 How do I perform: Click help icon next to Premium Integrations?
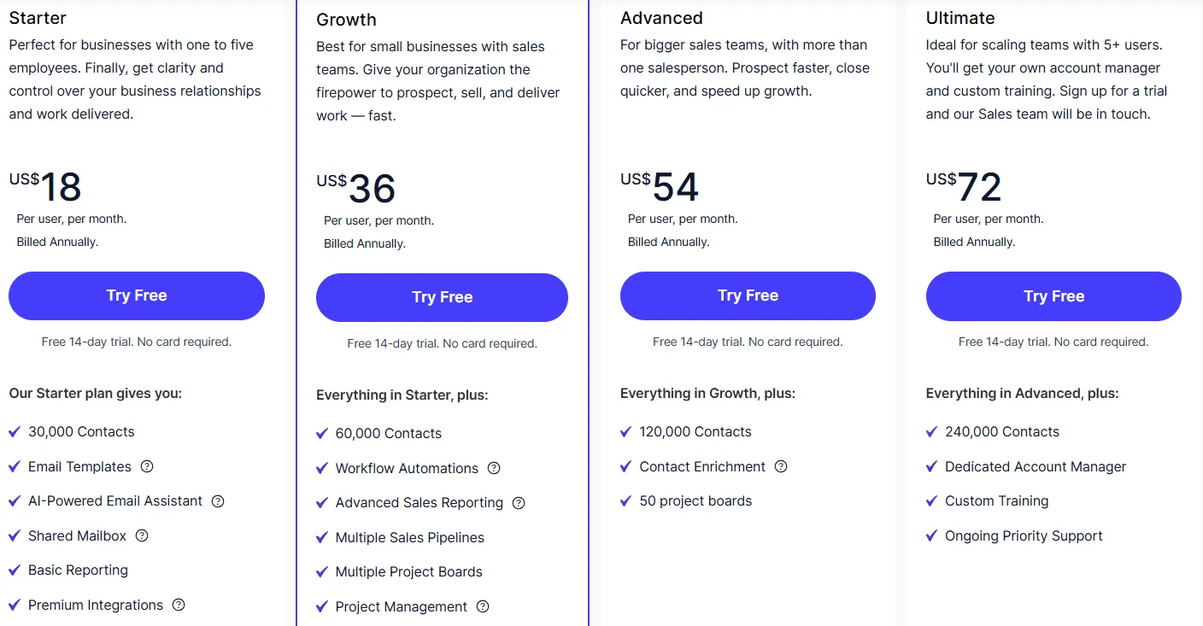(x=179, y=605)
